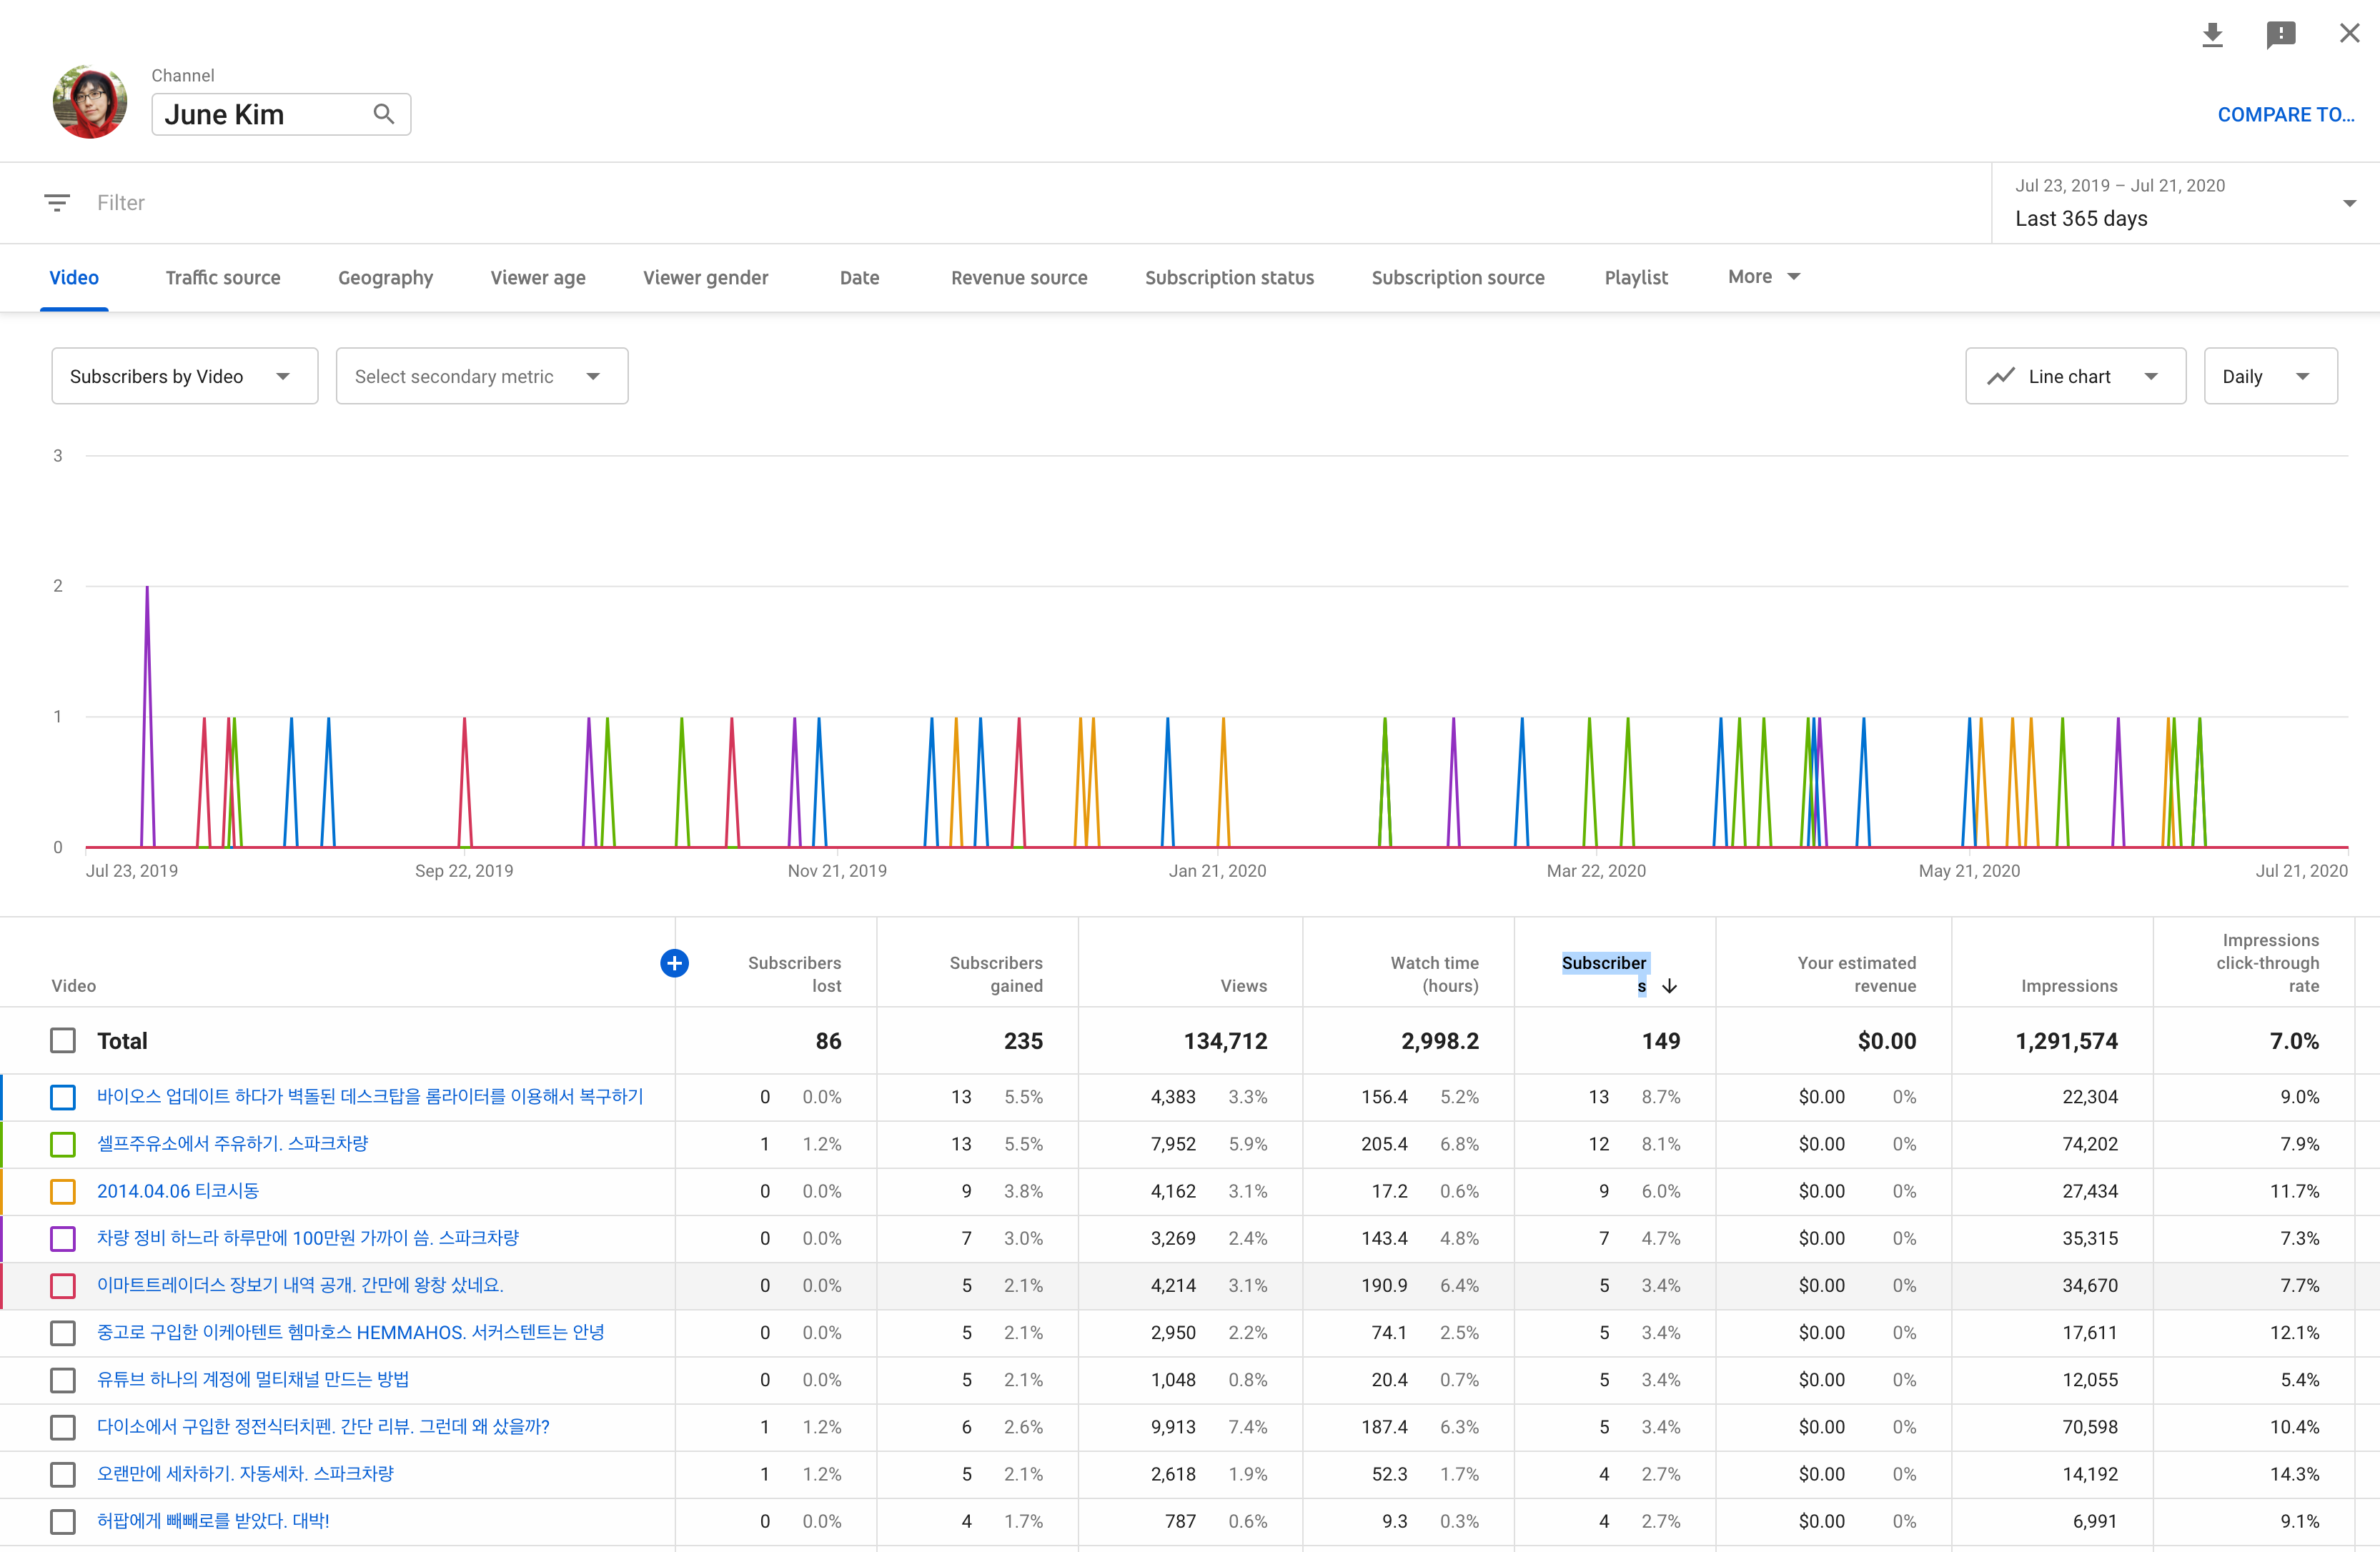Toggle the purple checkbox for 차량 정비 video
The image size is (2380, 1552).
(63, 1239)
